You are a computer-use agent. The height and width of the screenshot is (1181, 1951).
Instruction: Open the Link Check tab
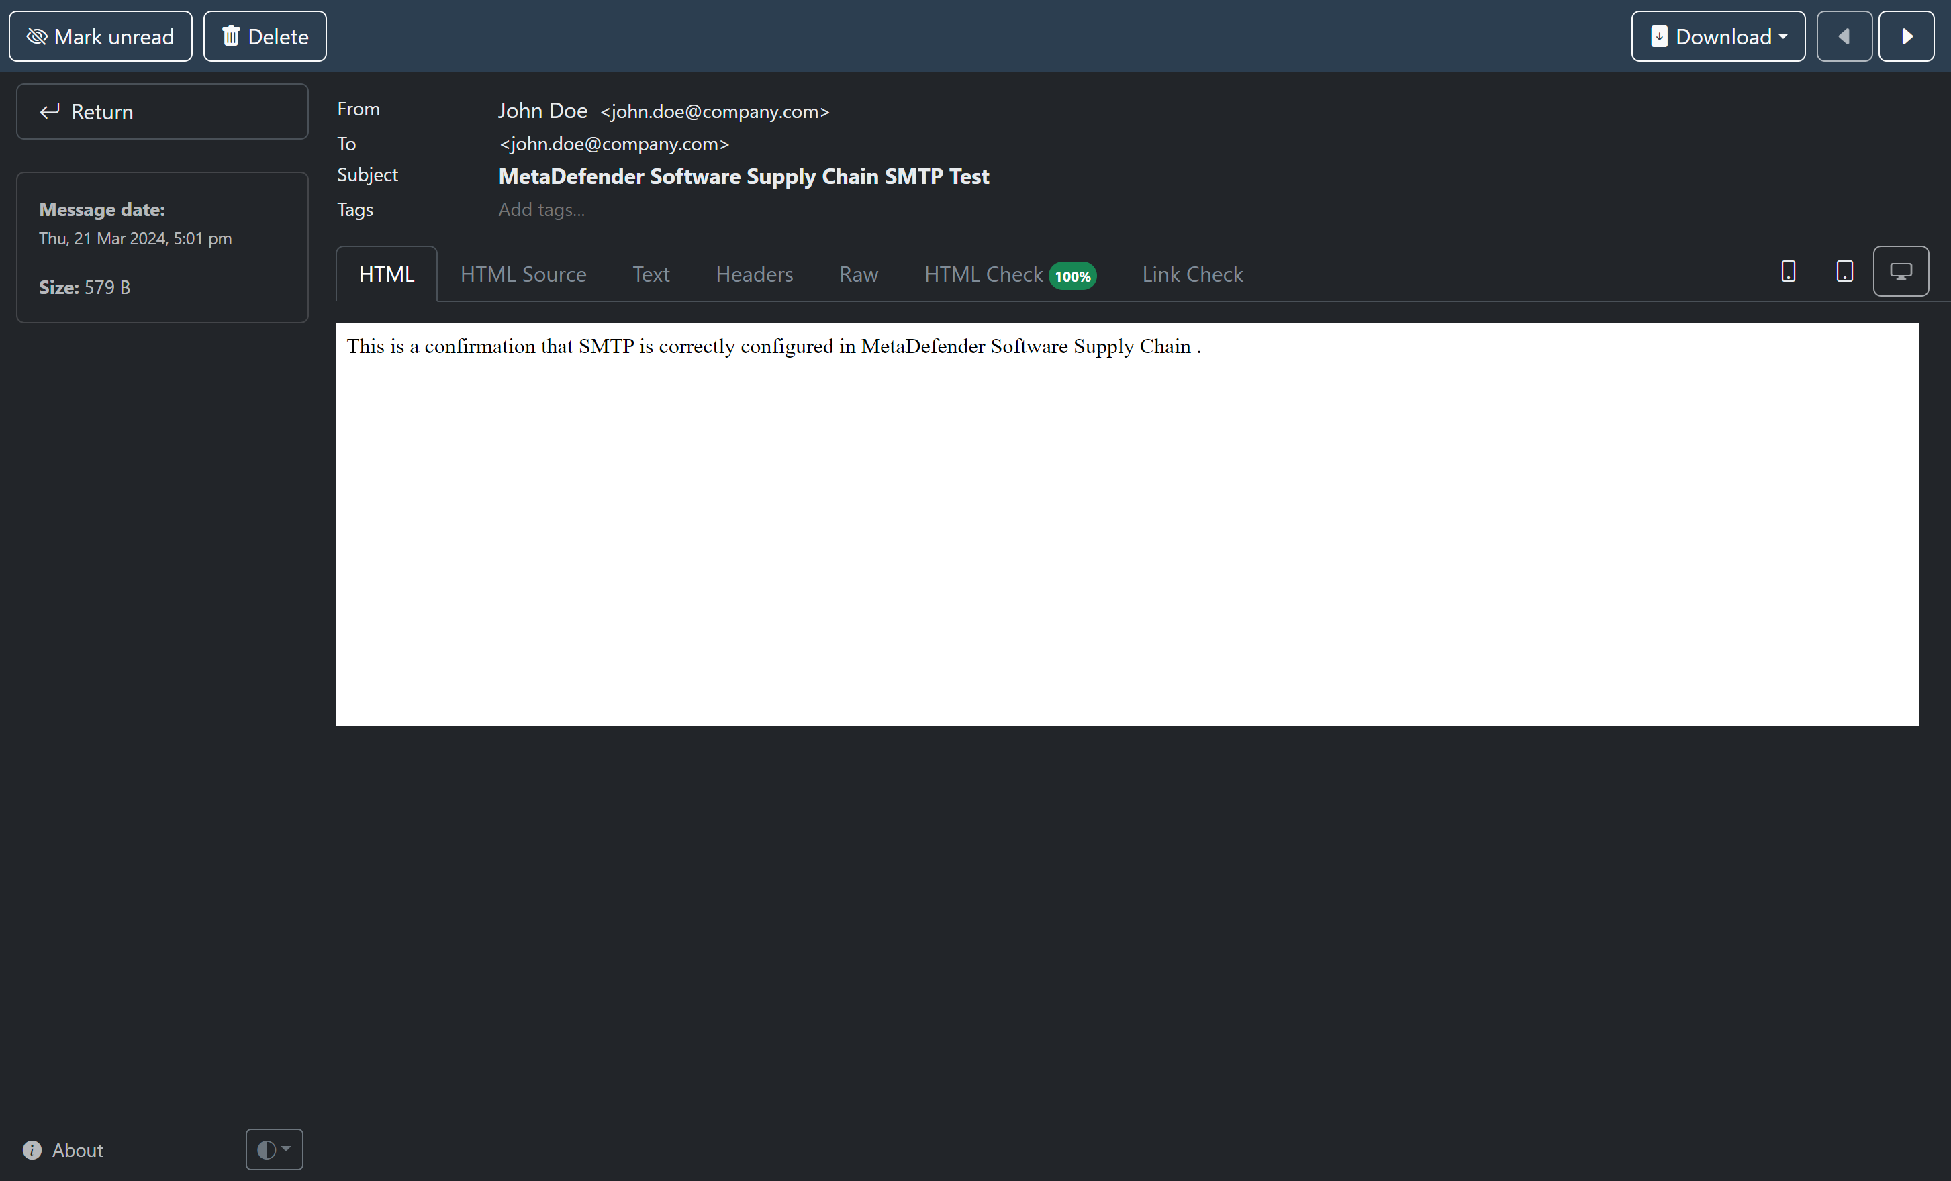click(x=1192, y=274)
